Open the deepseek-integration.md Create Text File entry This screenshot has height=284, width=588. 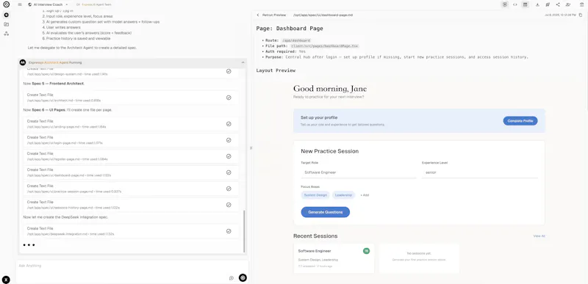(131, 231)
